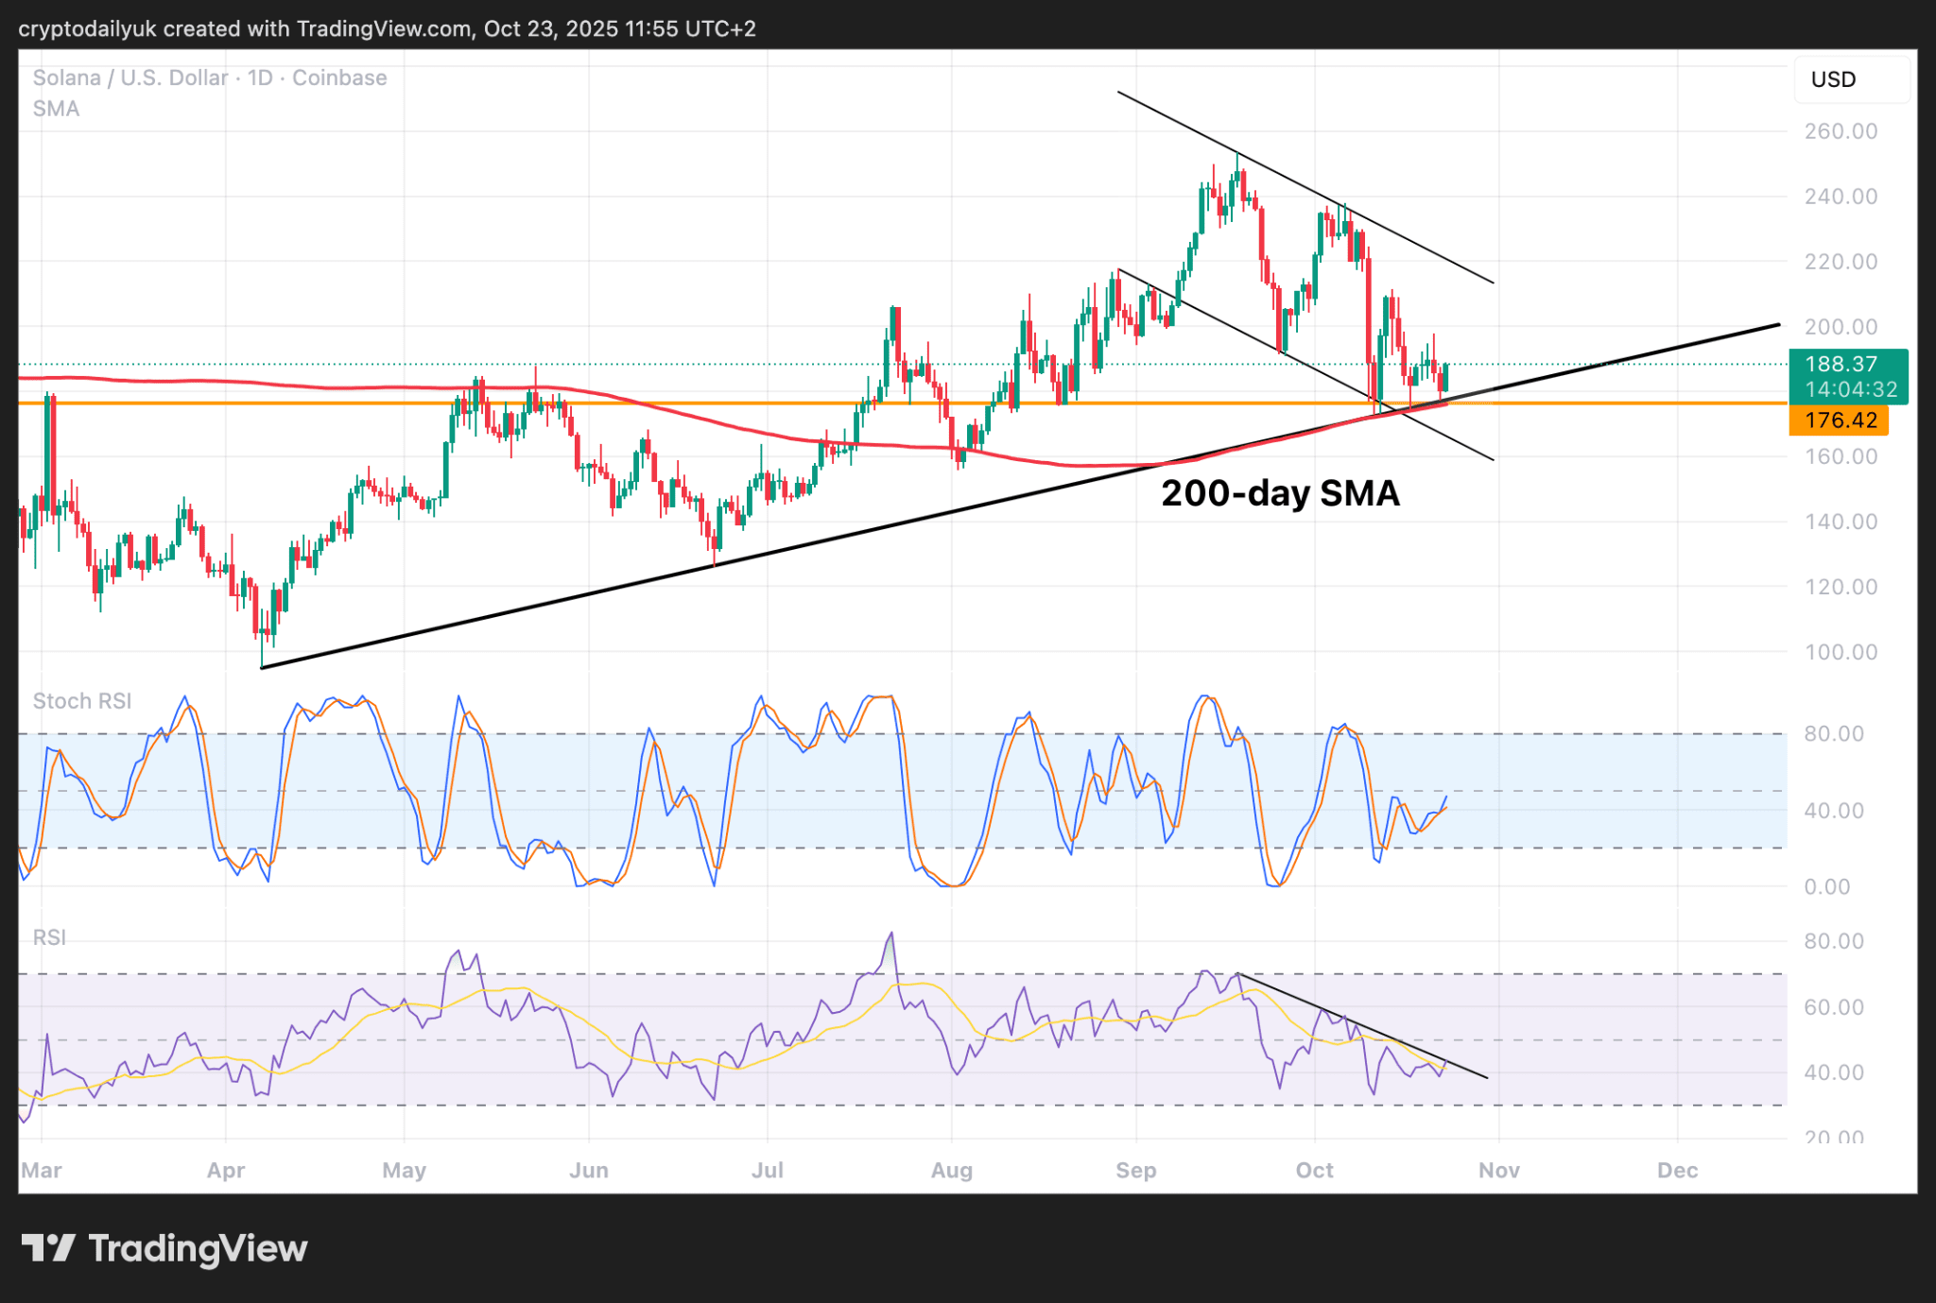The width and height of the screenshot is (1936, 1303).
Task: Click the USD currency selector
Action: [x=1850, y=79]
